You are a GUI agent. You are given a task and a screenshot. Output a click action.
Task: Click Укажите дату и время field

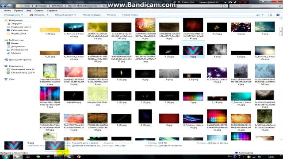pos(85,143)
